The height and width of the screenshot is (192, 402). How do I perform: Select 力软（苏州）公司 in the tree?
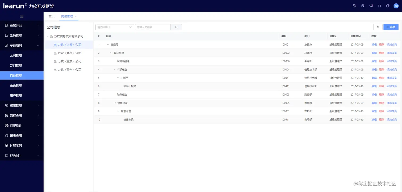69,70
